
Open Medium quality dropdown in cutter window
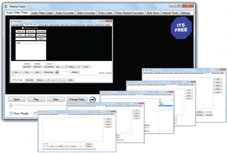tap(74, 67)
